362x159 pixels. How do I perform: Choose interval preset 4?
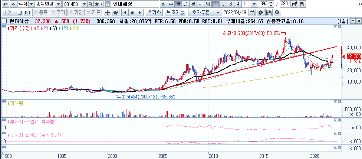tap(238, 4)
